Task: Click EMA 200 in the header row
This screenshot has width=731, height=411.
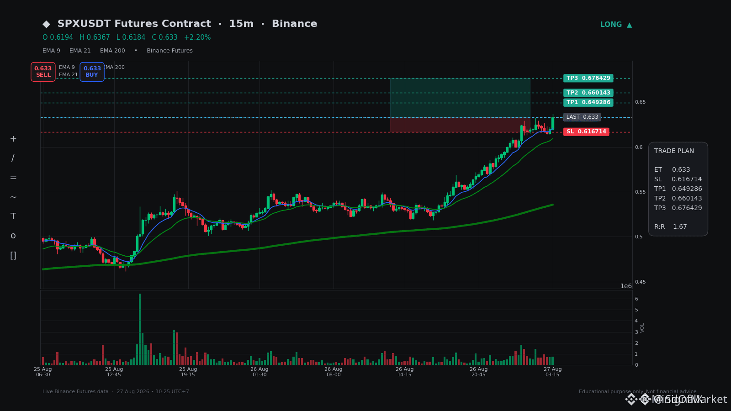Action: click(112, 51)
